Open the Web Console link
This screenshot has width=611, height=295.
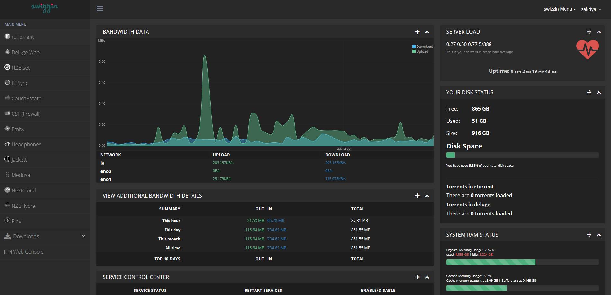pyautogui.click(x=28, y=252)
